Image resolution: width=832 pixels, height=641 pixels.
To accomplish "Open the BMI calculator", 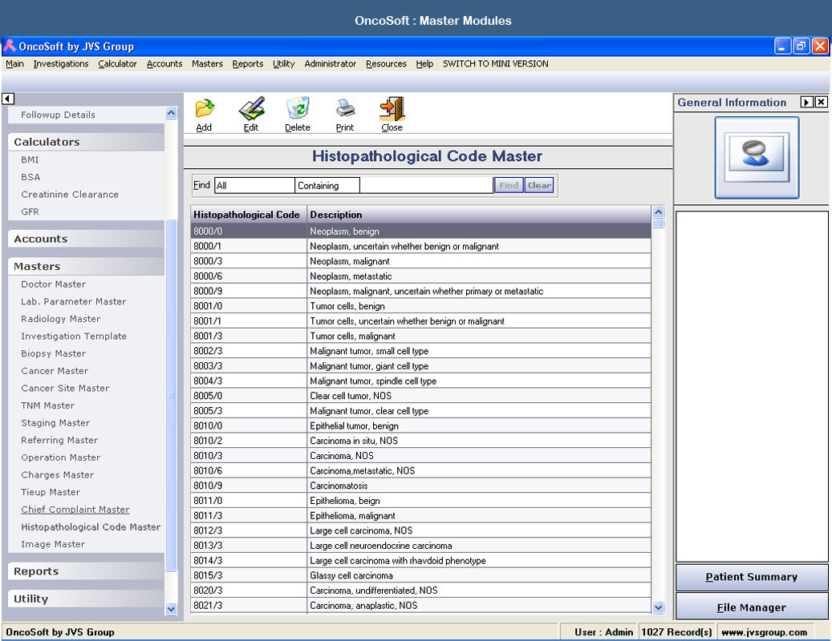I will point(30,159).
